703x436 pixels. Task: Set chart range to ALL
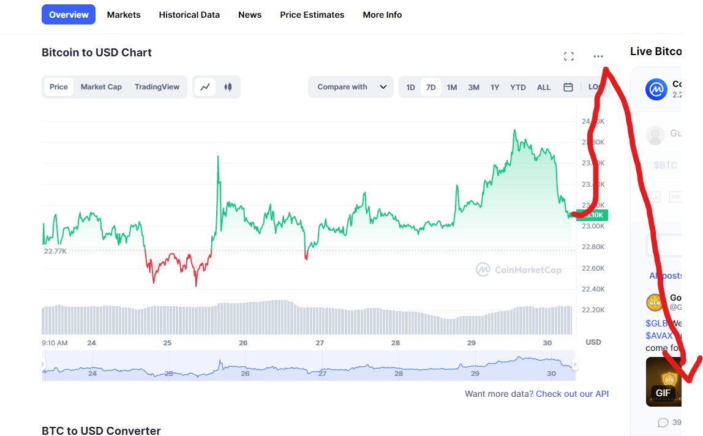[x=544, y=88]
